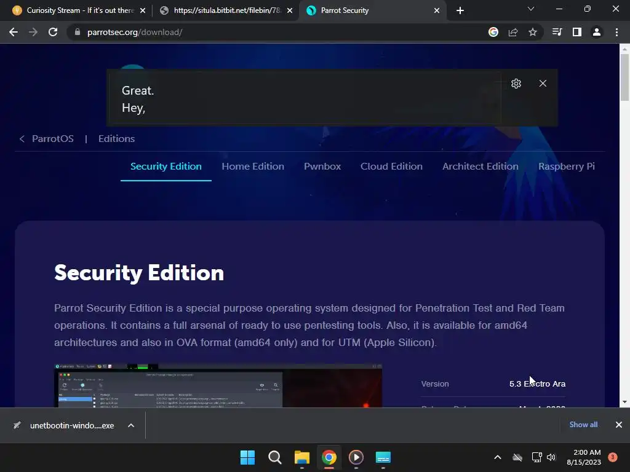The height and width of the screenshot is (472, 630).
Task: Go back to the previous page
Action: tap(14, 32)
